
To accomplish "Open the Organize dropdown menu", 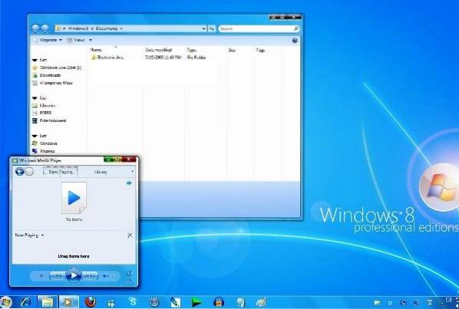I will pyautogui.click(x=48, y=40).
